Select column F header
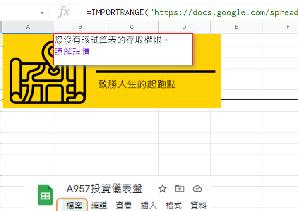The image size is (298, 211). click(x=281, y=27)
